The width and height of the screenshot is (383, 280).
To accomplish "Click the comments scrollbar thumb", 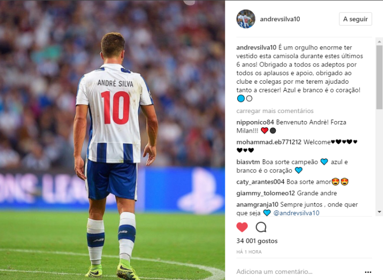I will [379, 77].
